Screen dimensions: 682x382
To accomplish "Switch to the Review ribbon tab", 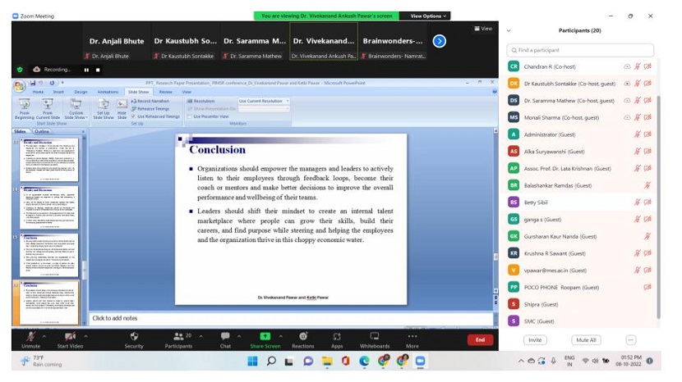I will click(165, 92).
